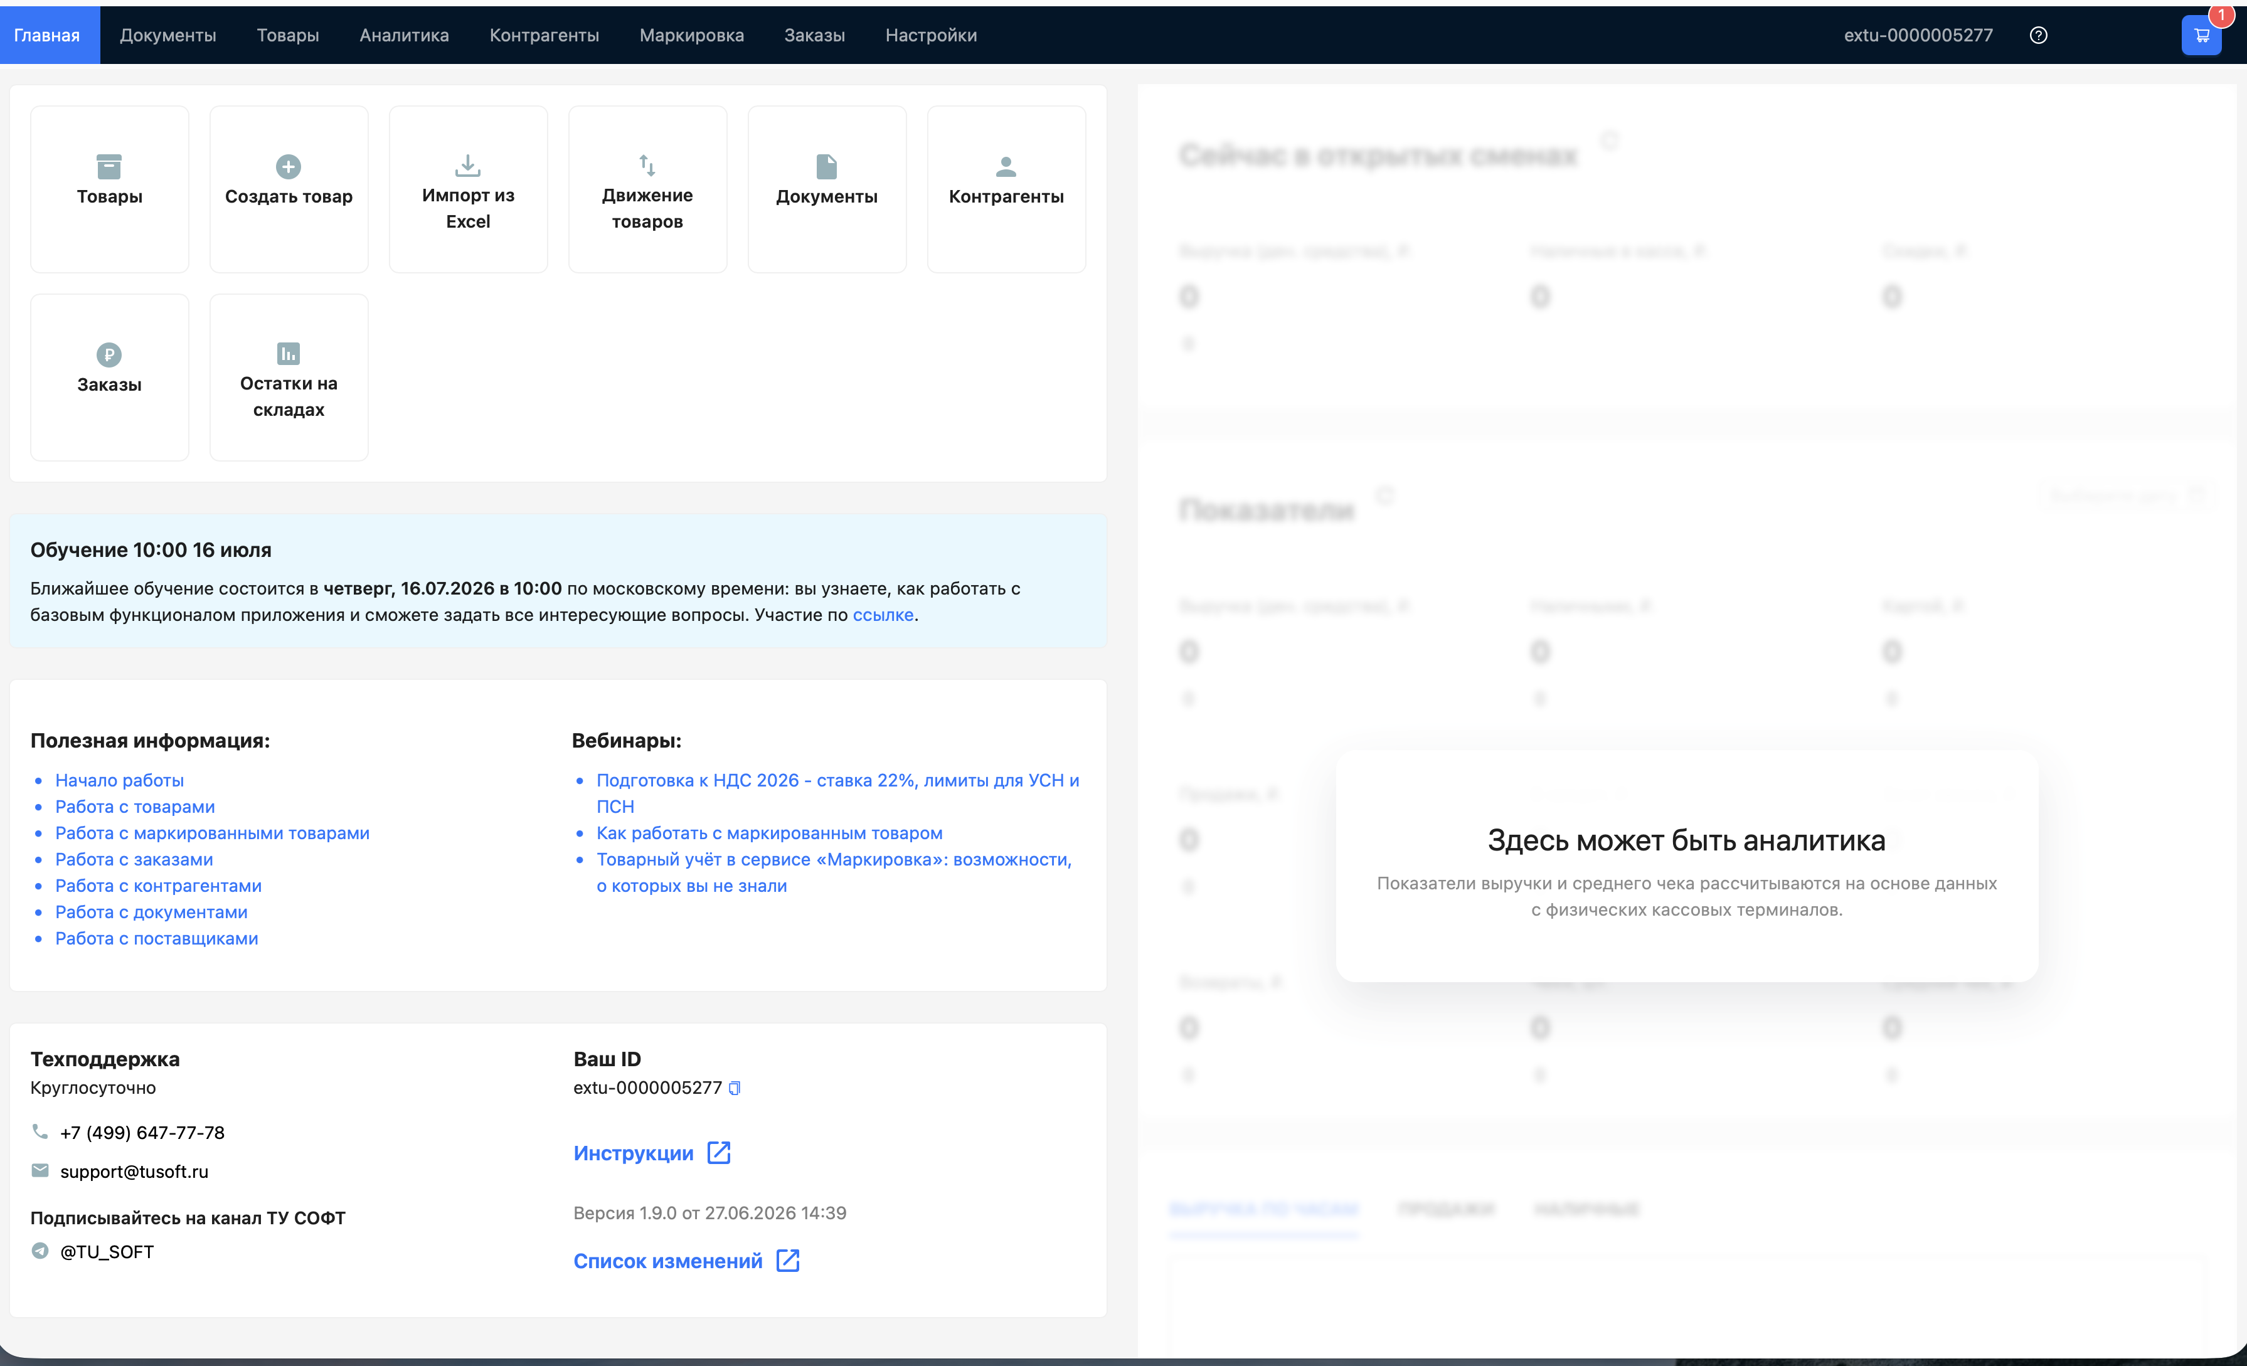
Task: Click the @TU_SOFT Telegram channel handle
Action: [107, 1251]
